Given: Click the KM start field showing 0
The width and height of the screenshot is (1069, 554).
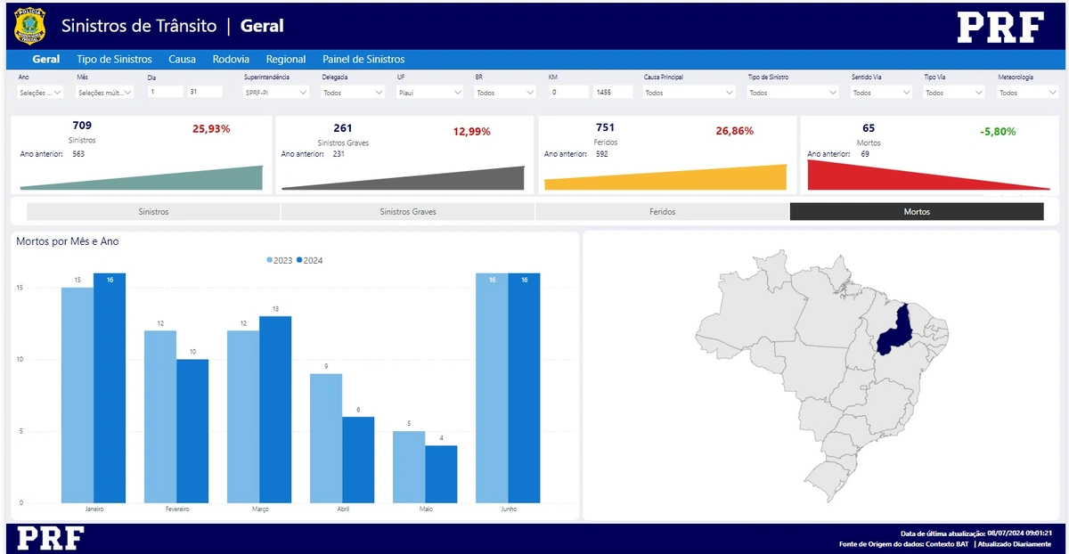Looking at the screenshot, I should (569, 92).
